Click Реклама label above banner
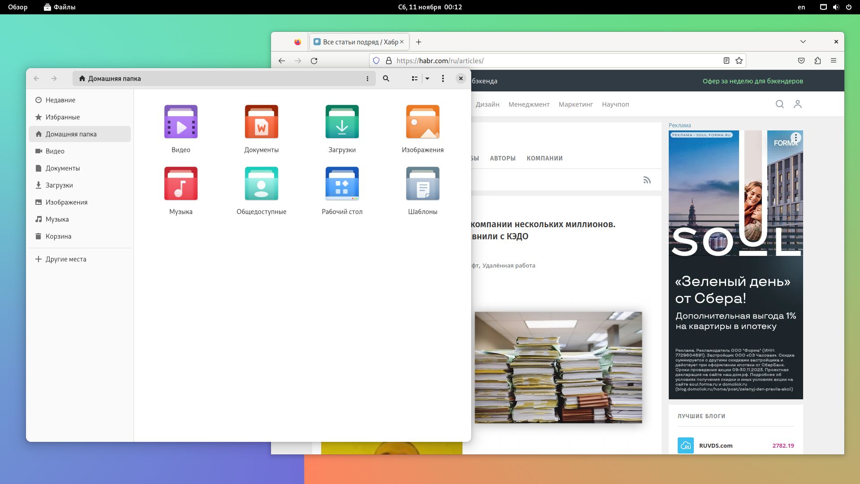Screen dimensions: 860x484 pos(680,125)
